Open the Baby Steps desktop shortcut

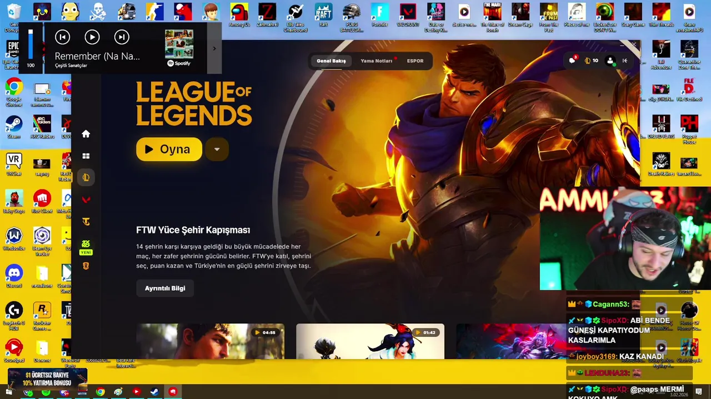tap(14, 202)
